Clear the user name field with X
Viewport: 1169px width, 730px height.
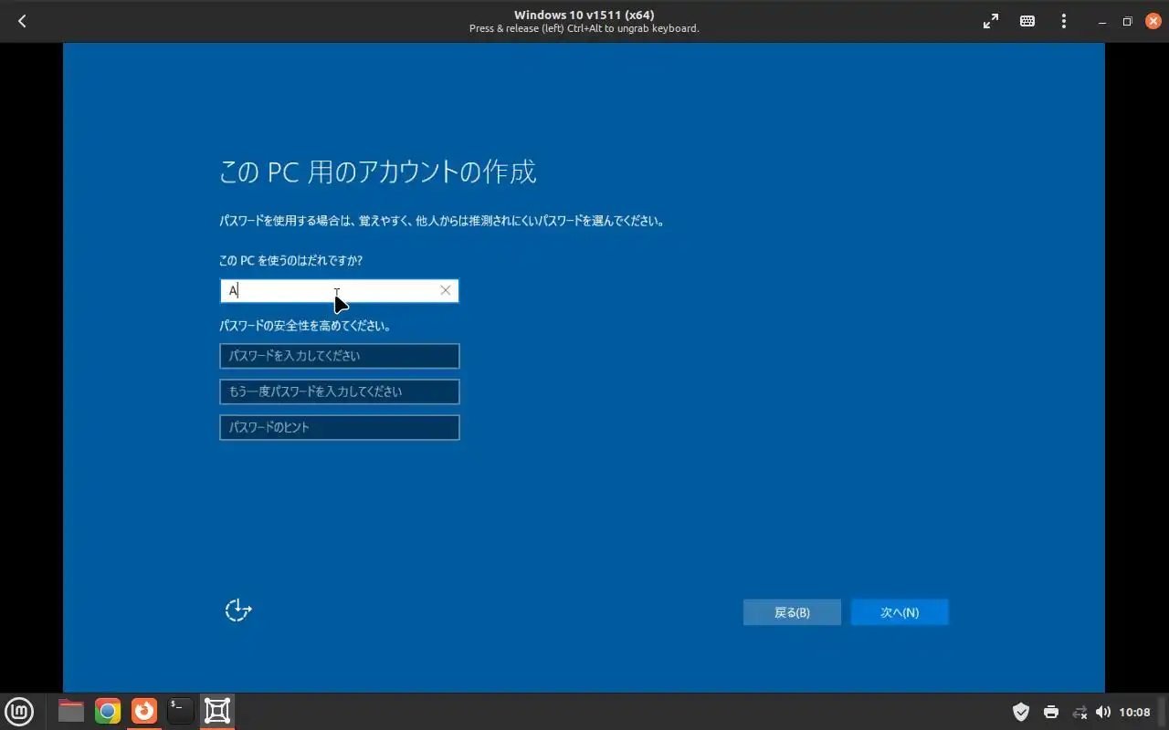point(446,290)
